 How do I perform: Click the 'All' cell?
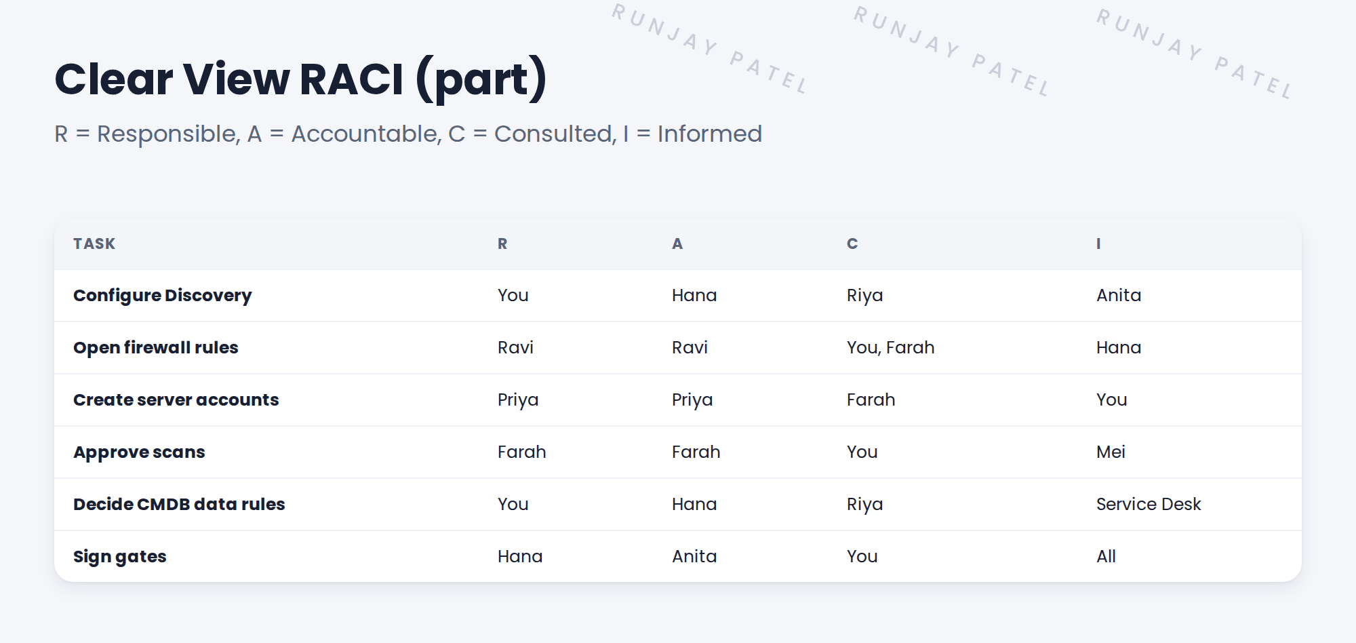[1106, 556]
